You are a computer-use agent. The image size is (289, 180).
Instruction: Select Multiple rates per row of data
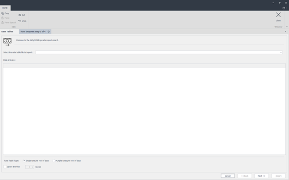[x=53, y=161]
